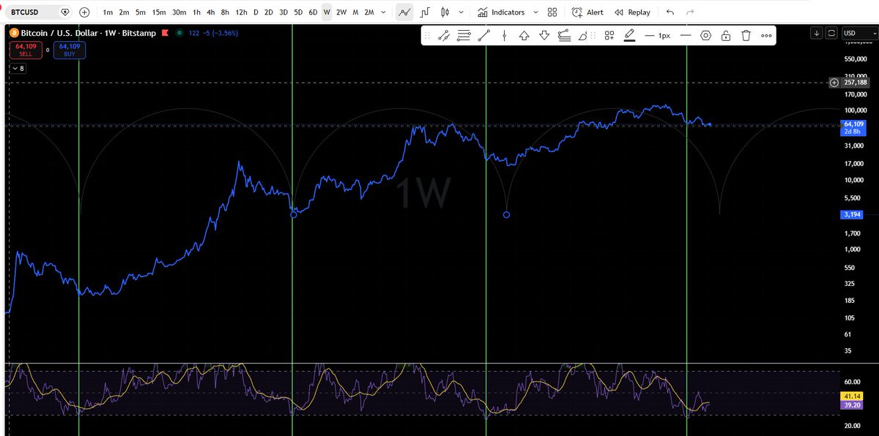
Task: Switch to the 2W timeframe
Action: click(341, 12)
